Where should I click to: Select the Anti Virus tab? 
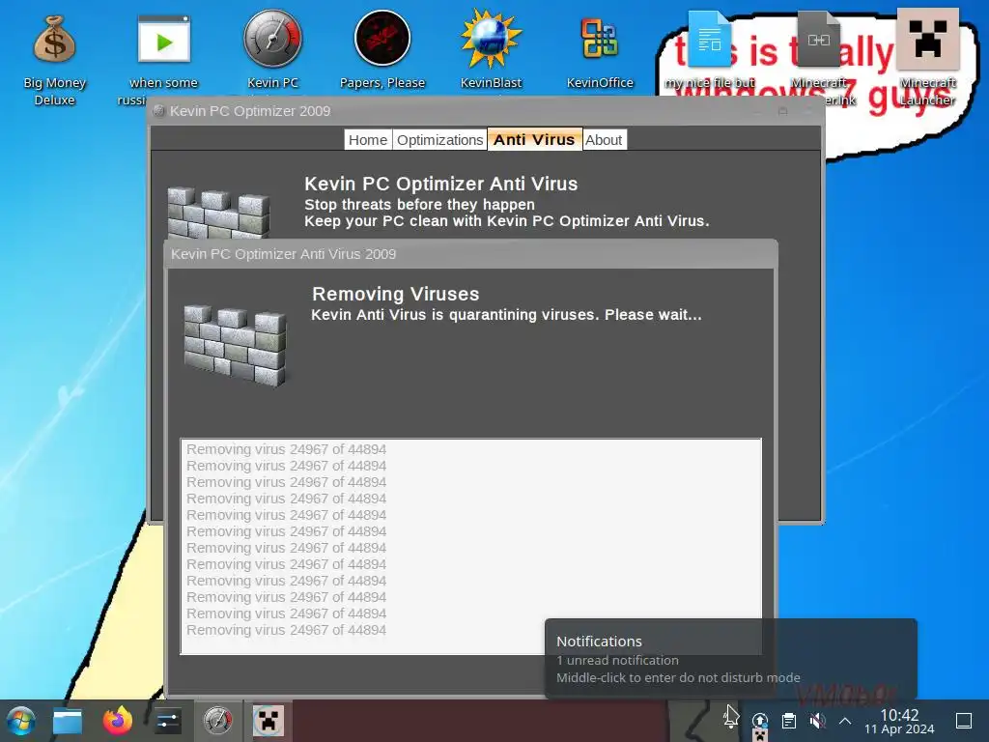click(534, 139)
